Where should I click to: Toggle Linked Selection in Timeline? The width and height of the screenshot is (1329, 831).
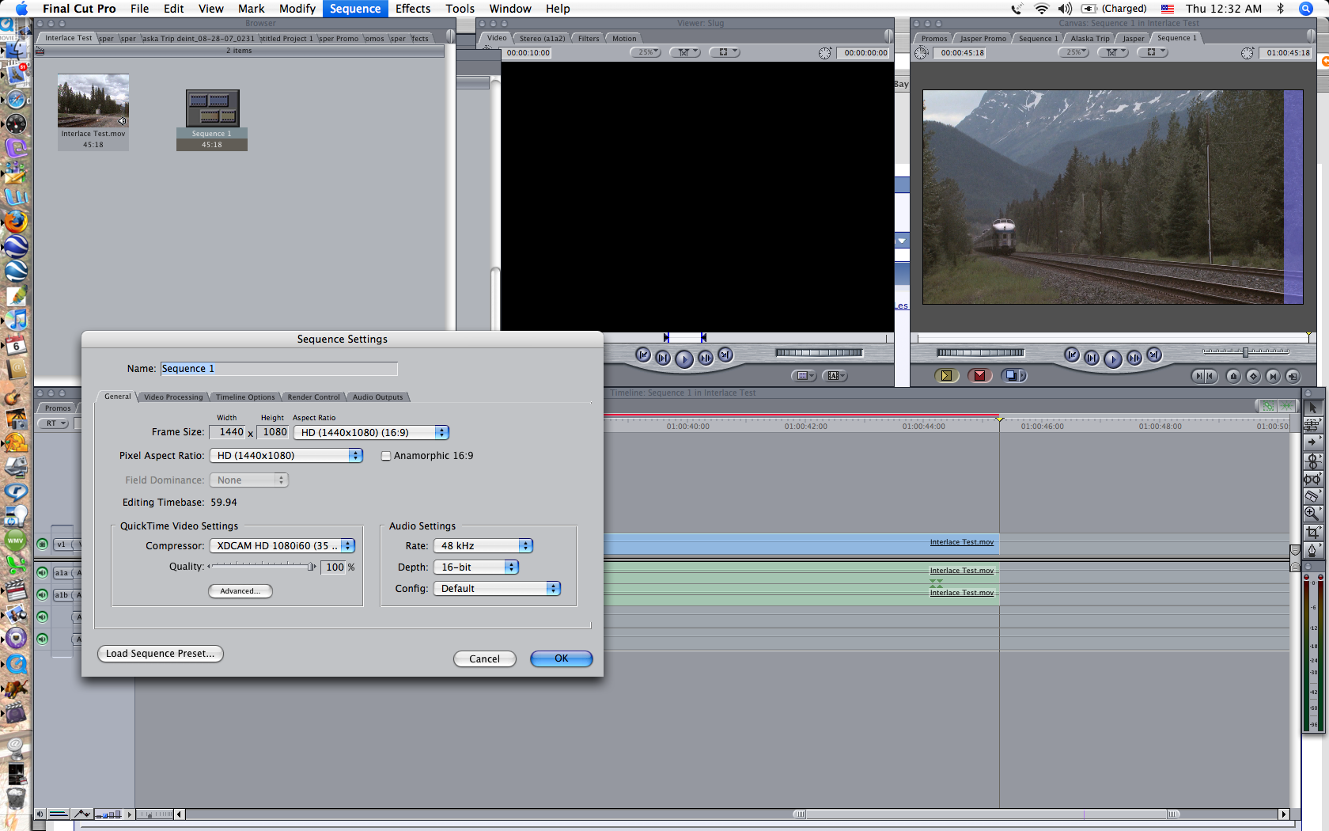click(1269, 406)
